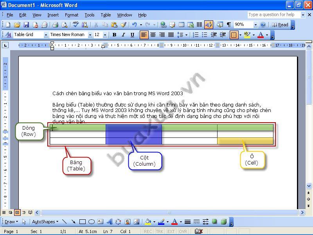This screenshot has height=235, width=313.
Task: Select the Line drawing tool
Action: pyautogui.click(x=64, y=222)
